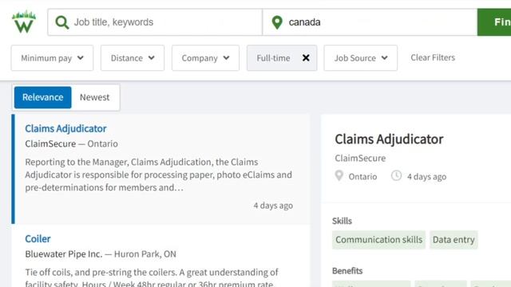Screen dimensions: 511x287
Task: Click the Claims Adjudicator description snippet
Action: [x=158, y=175]
